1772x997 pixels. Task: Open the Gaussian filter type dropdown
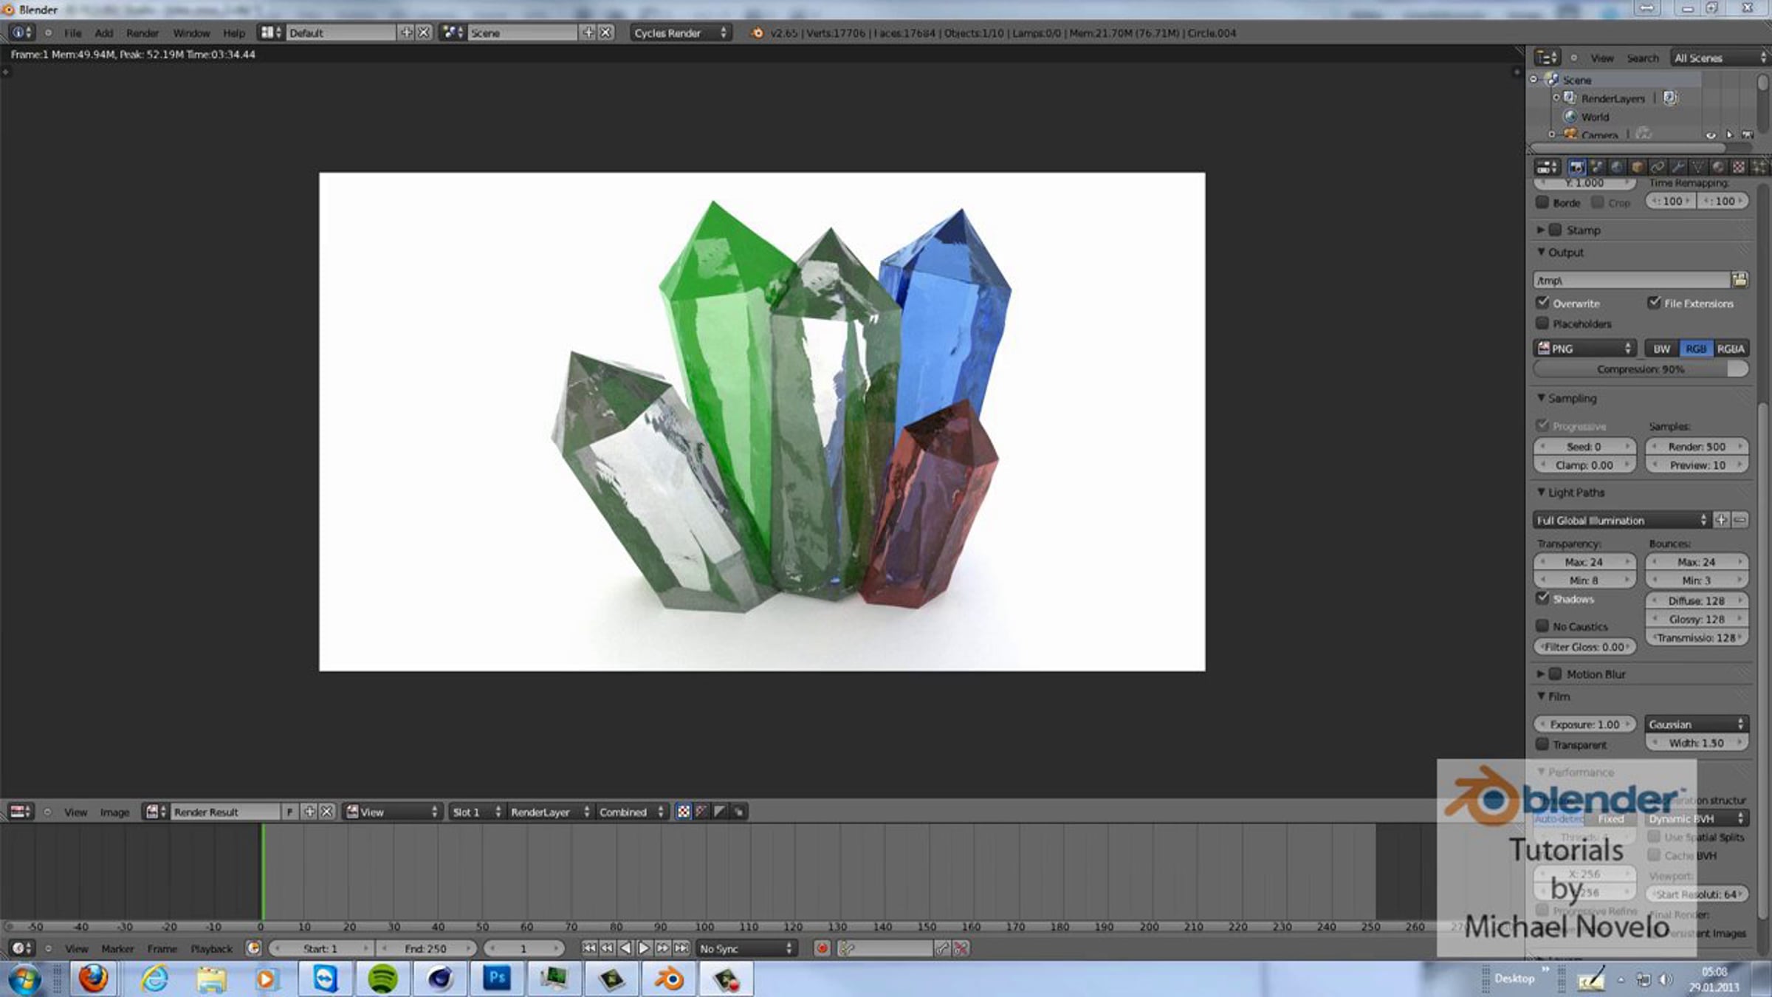click(x=1697, y=724)
